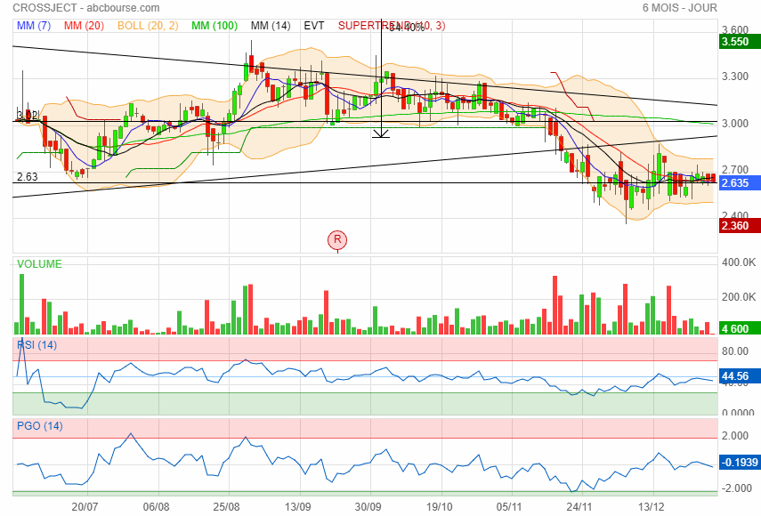Viewport: 761px width, 516px height.
Task: Click the 05/11 date axis label
Action: (x=509, y=507)
